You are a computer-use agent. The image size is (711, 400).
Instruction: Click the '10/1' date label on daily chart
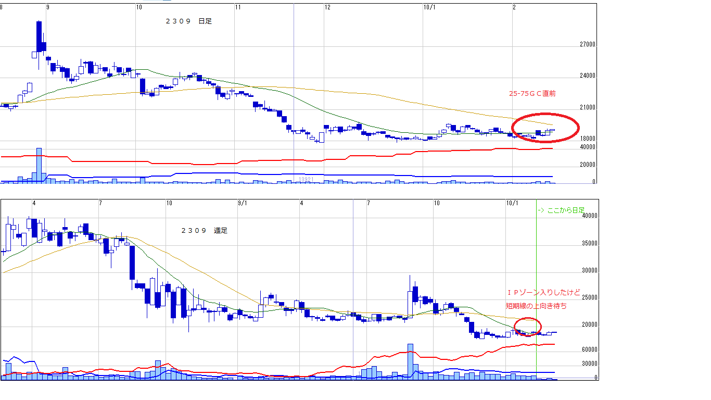(429, 7)
